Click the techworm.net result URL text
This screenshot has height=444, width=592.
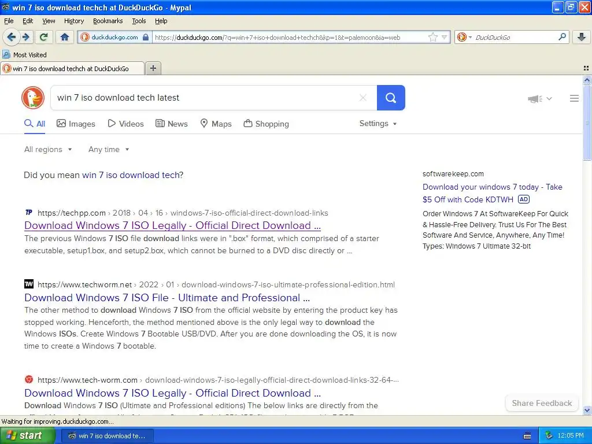[216, 284]
